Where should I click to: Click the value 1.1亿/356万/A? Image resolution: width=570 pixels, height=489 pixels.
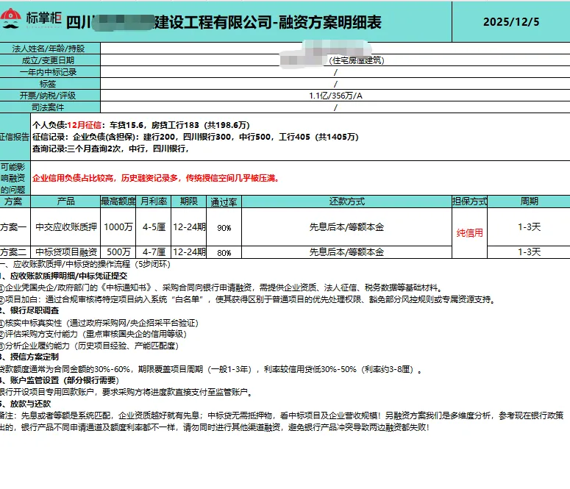coord(335,96)
